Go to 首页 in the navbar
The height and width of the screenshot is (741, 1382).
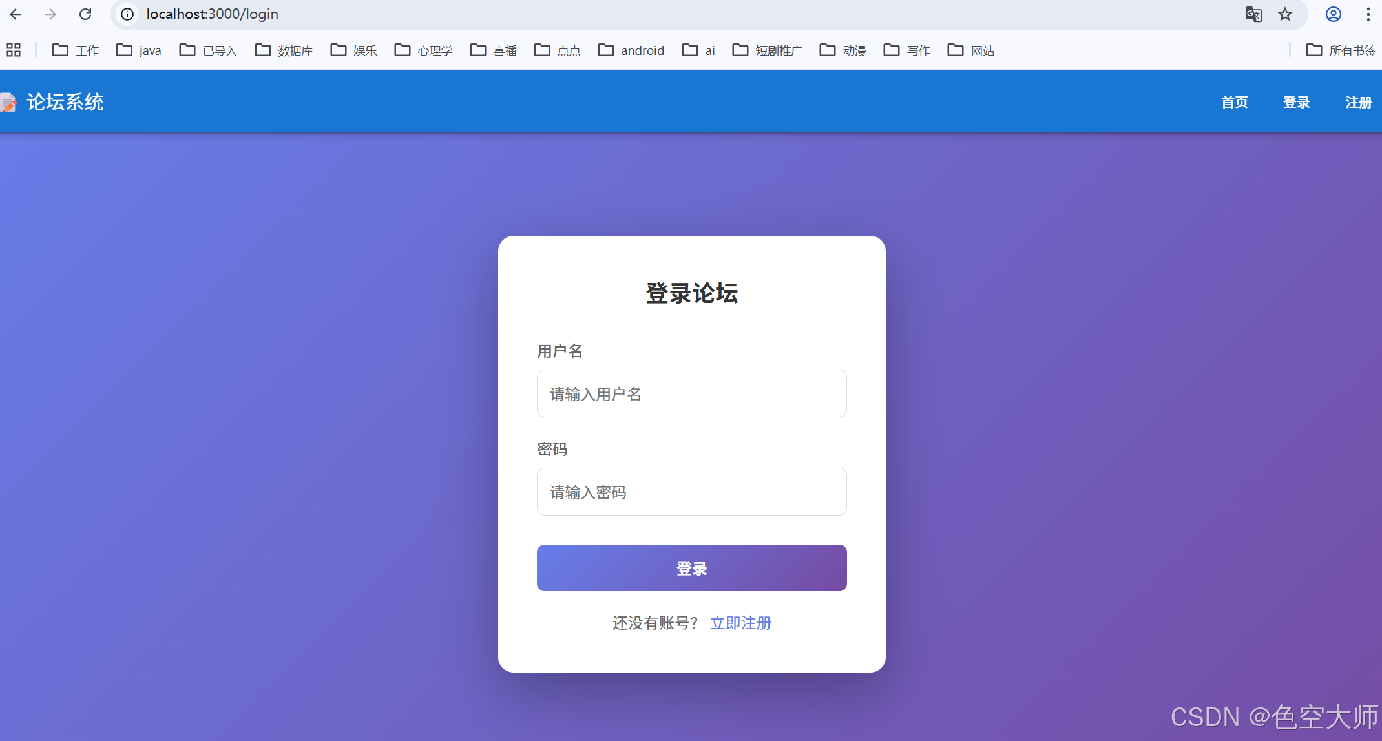point(1234,102)
